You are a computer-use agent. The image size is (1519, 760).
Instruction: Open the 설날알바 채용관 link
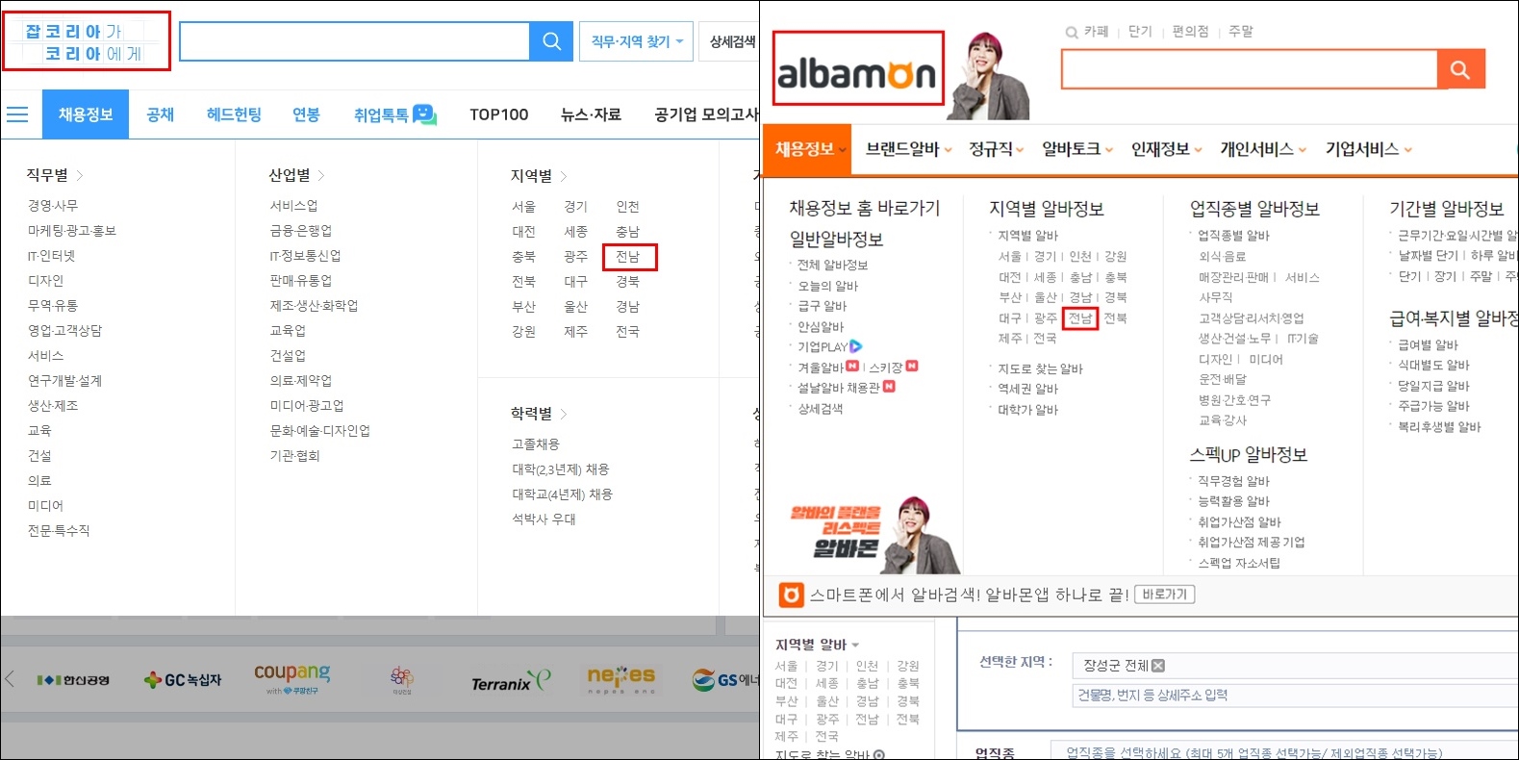[x=839, y=388]
